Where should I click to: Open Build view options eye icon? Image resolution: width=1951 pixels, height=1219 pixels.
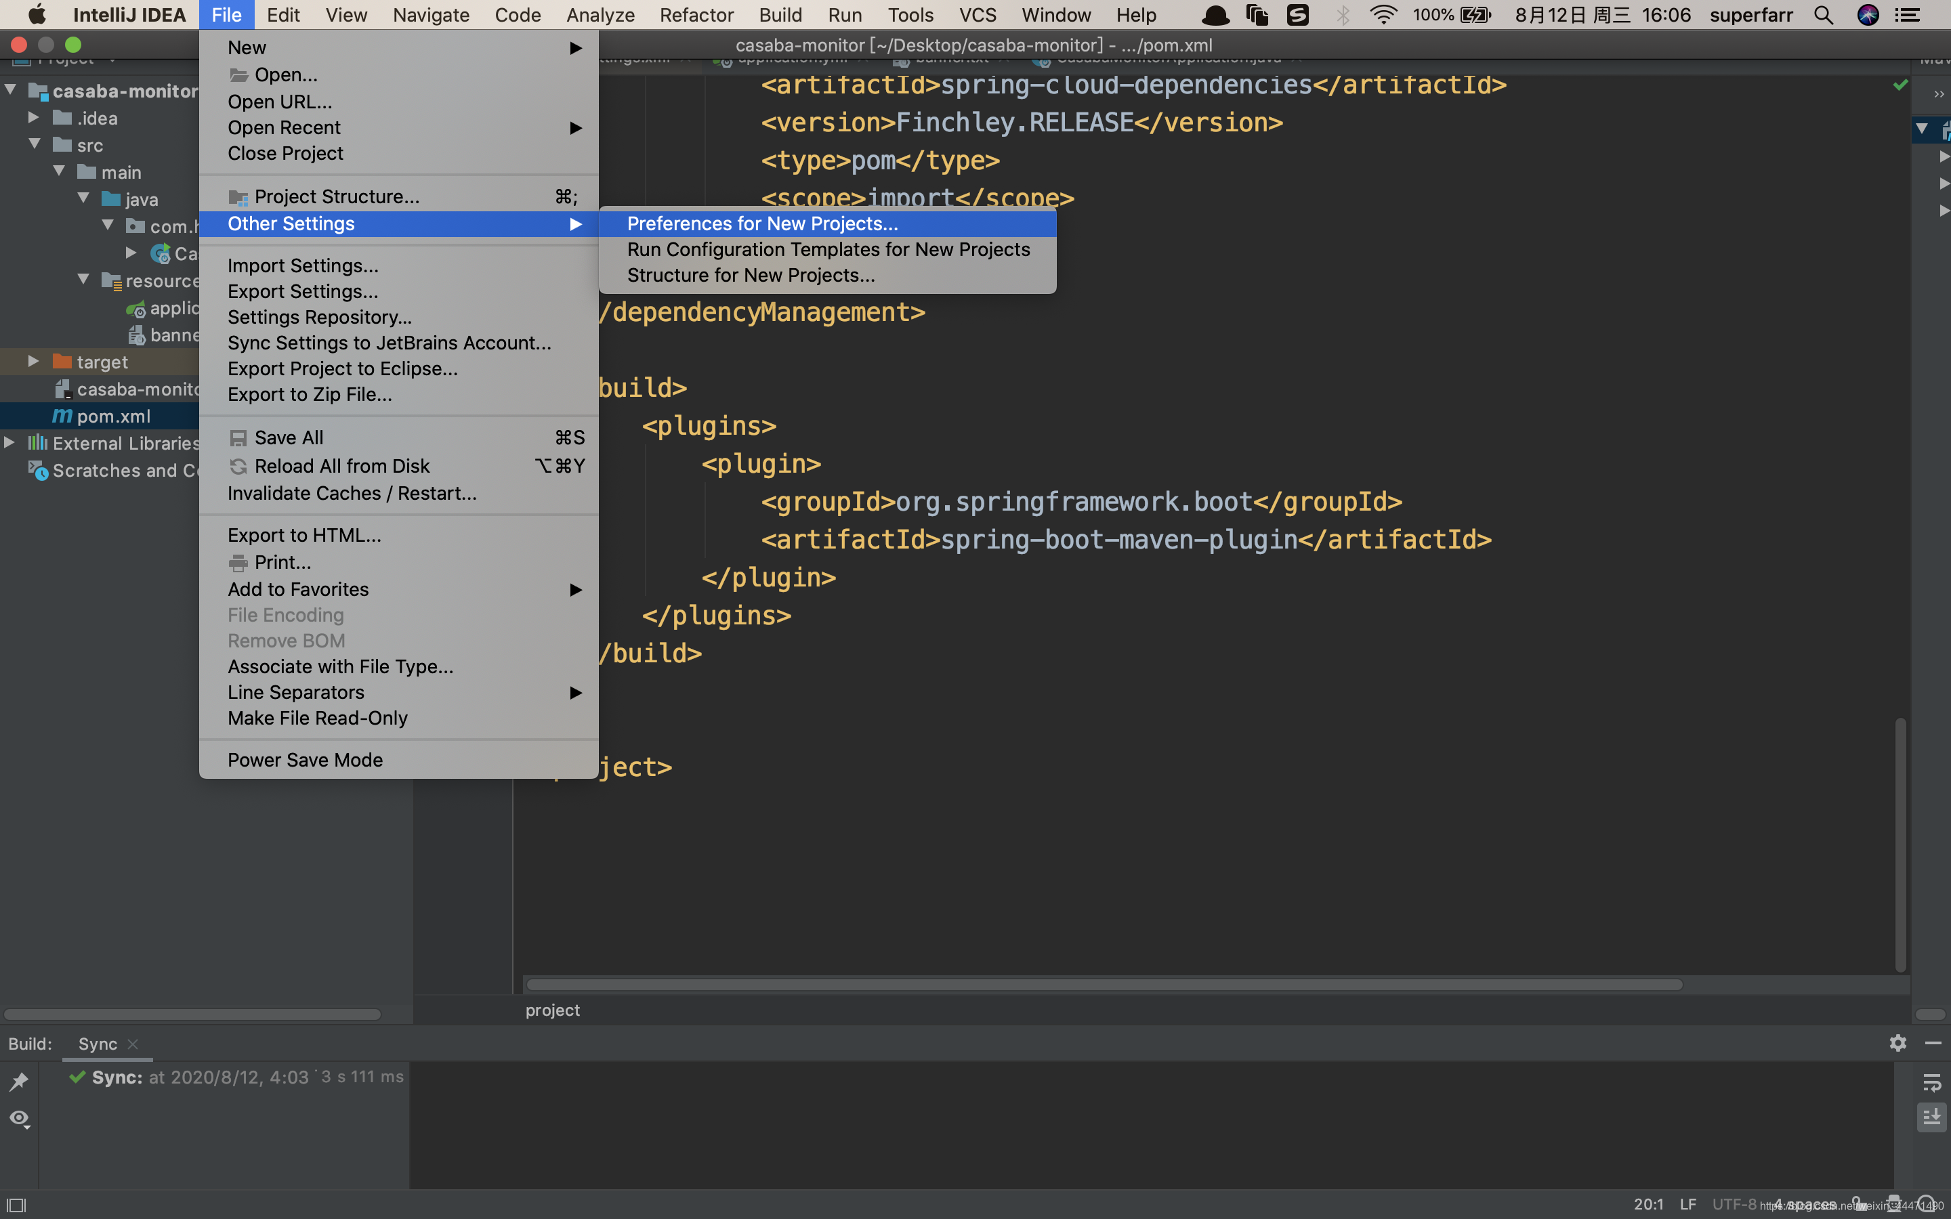[x=18, y=1119]
